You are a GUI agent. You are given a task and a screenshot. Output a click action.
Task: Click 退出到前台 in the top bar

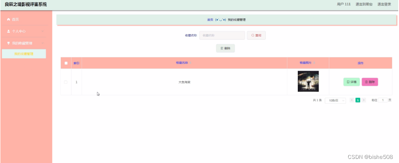point(364,4)
